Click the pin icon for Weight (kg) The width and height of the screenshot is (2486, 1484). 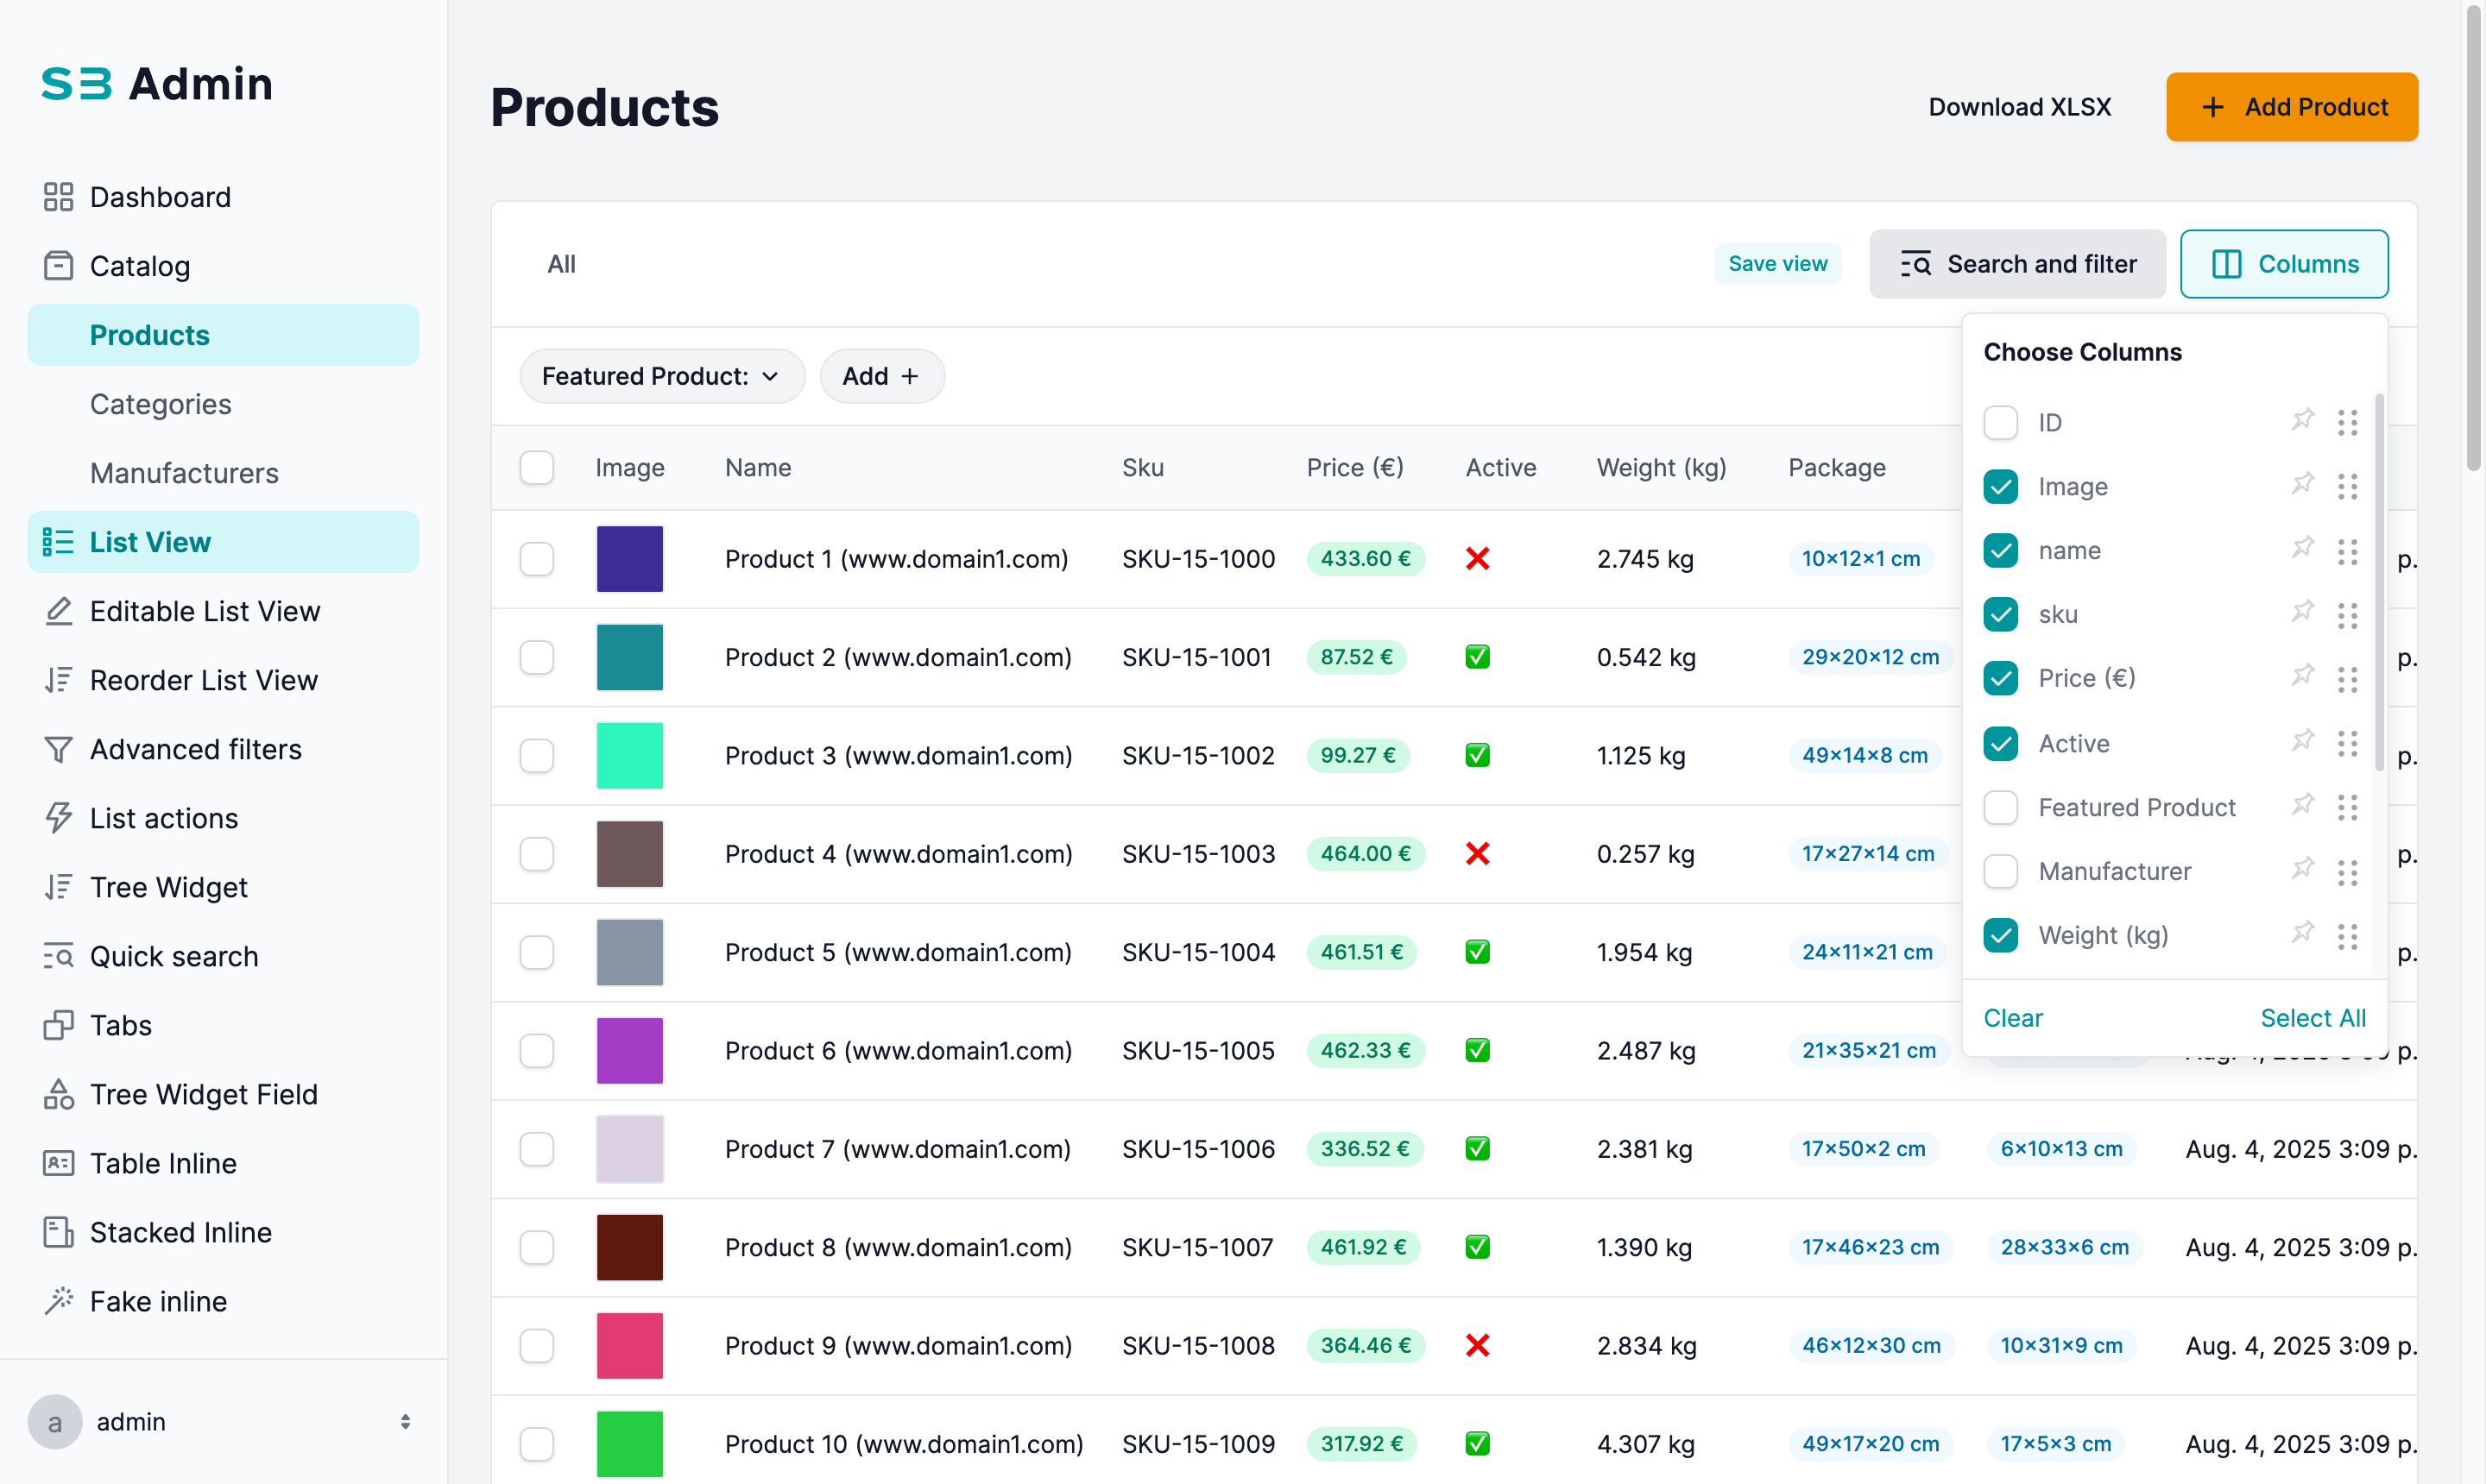point(2302,934)
